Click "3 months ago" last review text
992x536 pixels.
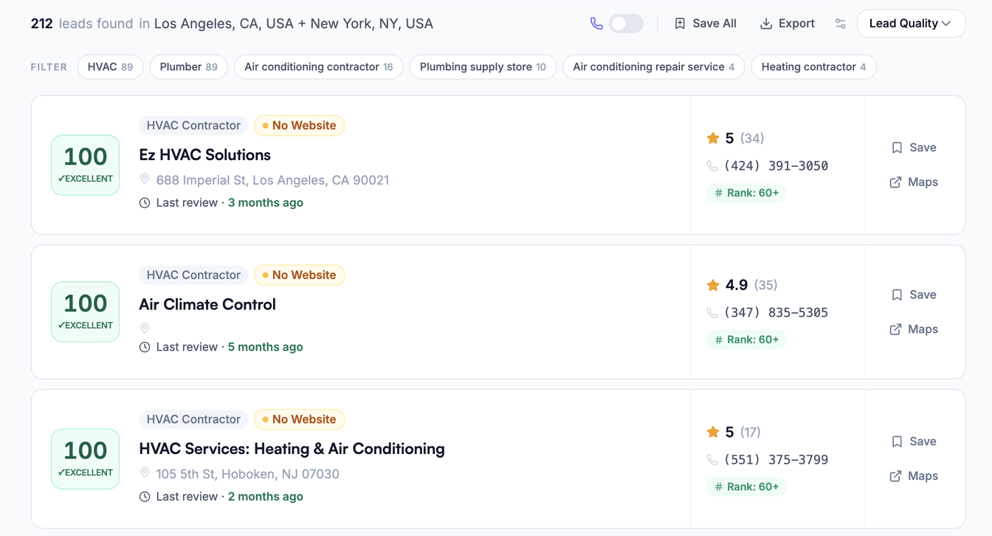click(x=266, y=203)
